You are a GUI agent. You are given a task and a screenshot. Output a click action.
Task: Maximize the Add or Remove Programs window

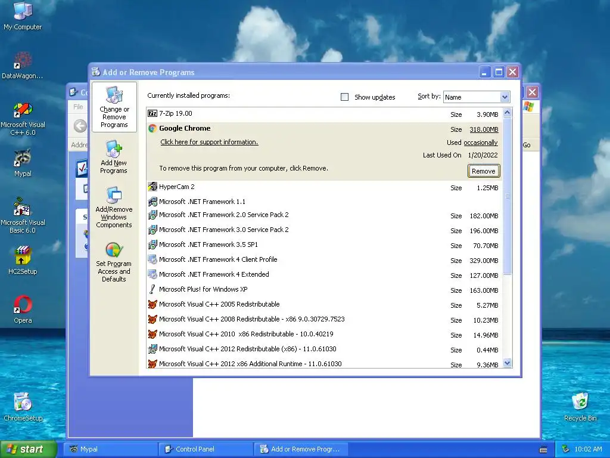point(499,72)
